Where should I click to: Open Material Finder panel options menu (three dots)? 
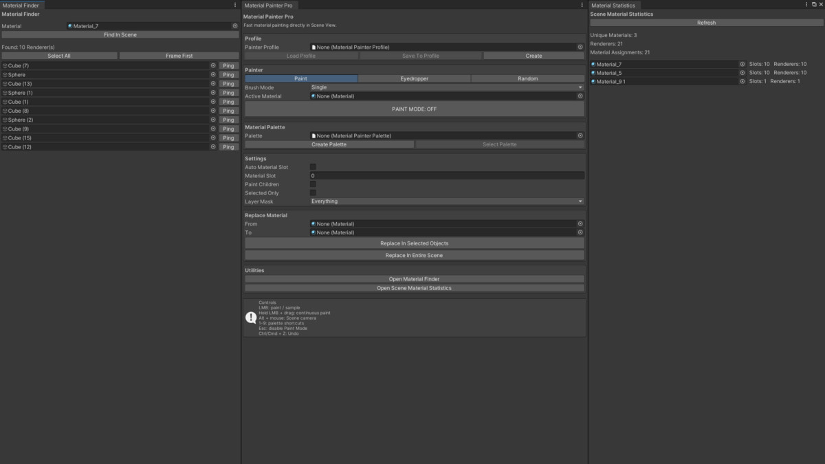click(x=235, y=5)
